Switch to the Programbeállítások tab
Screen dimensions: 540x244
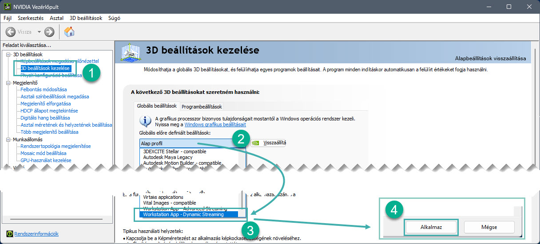click(x=202, y=107)
